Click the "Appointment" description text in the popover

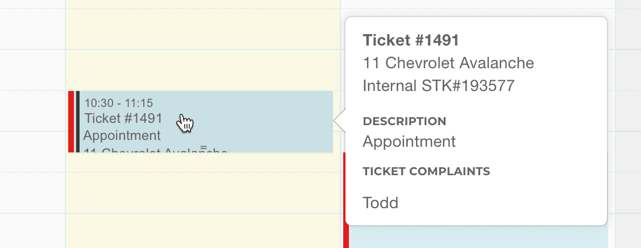tap(409, 141)
